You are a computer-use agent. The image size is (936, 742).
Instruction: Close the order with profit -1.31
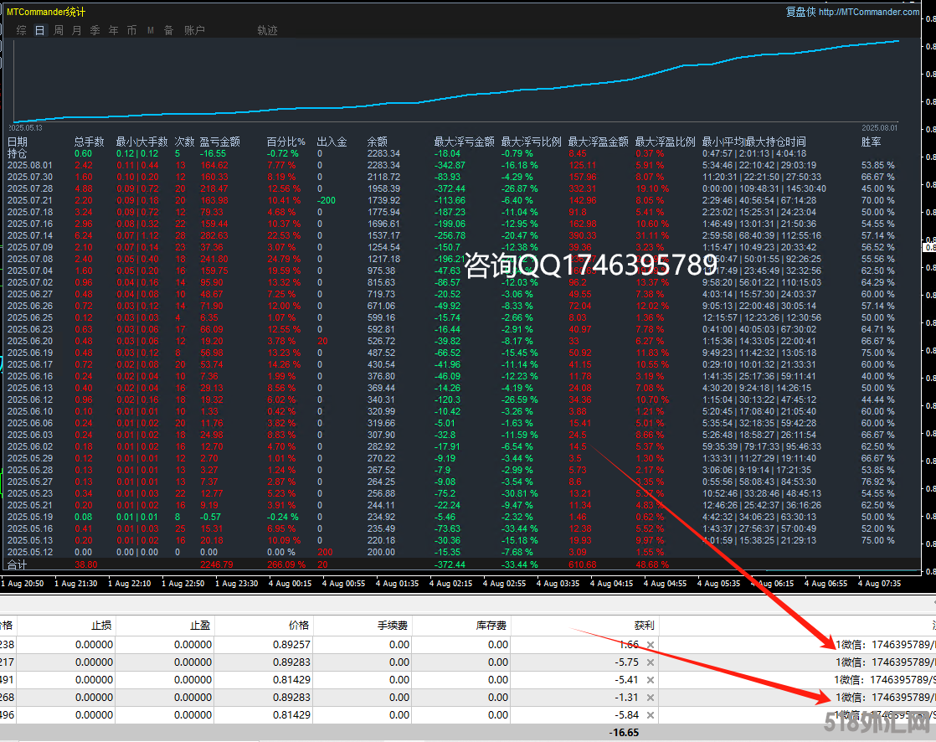[x=651, y=698]
